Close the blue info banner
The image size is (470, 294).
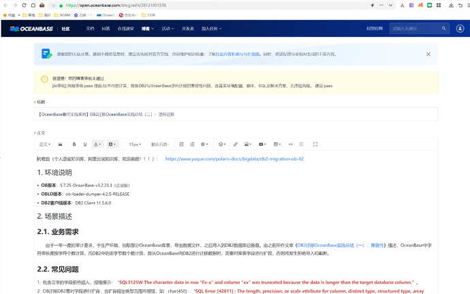coord(428,54)
